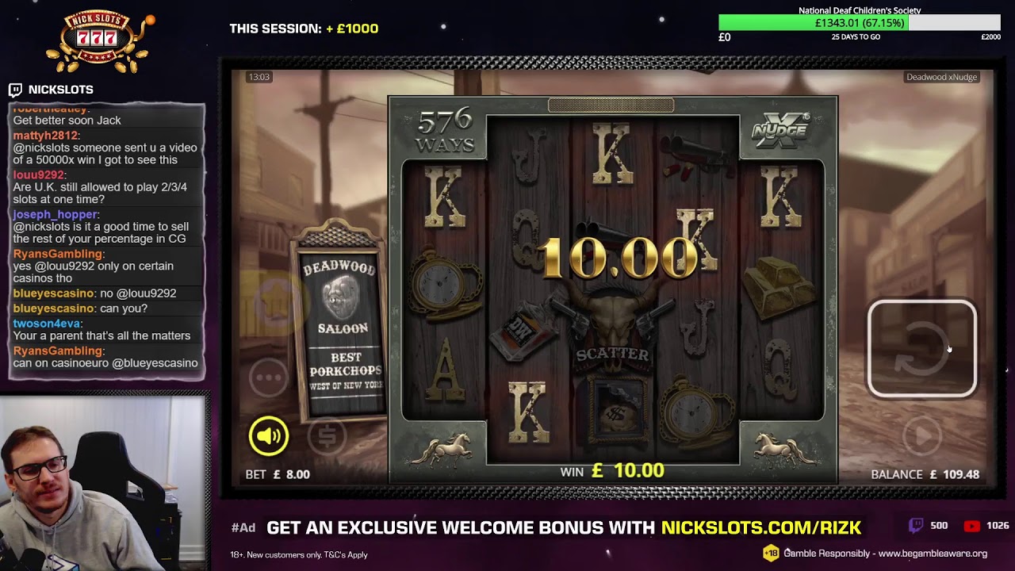Click the National Deaf Children's Society progress bar

click(x=860, y=23)
